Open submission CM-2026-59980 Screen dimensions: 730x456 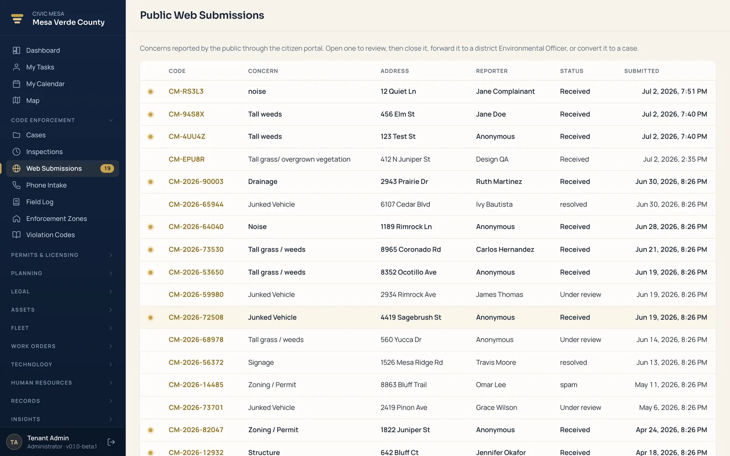pyautogui.click(x=196, y=295)
